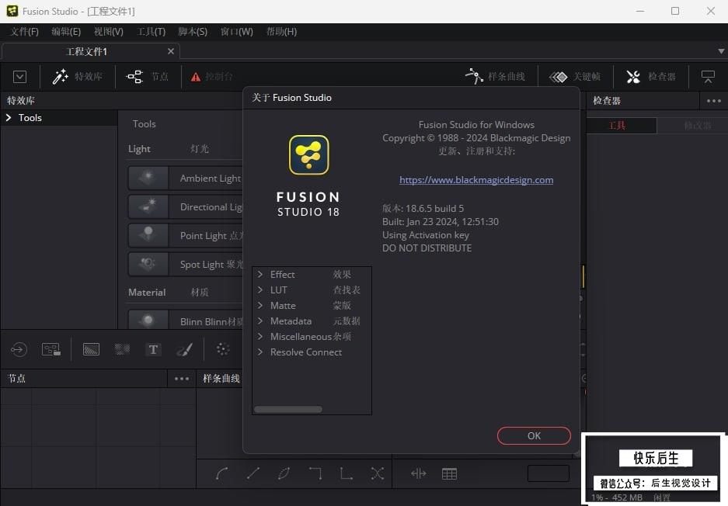Viewport: 728px width, 506px height.
Task: Click the horizontal scrollbar under the category list
Action: [287, 410]
